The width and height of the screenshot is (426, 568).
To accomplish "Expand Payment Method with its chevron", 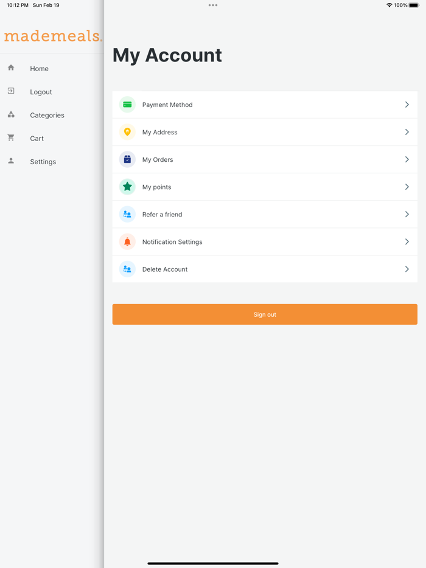I will [x=407, y=105].
